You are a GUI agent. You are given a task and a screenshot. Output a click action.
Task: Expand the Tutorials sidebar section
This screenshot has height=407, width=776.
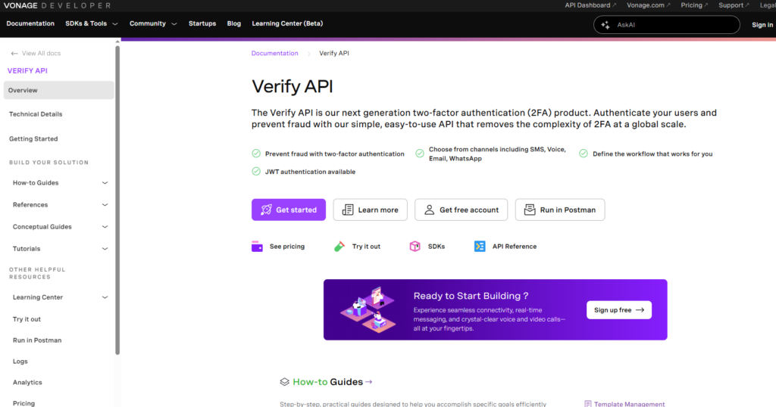tap(105, 248)
